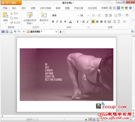Open the 幻灯片放映 tab
This screenshot has height=122, width=135.
(45, 8)
